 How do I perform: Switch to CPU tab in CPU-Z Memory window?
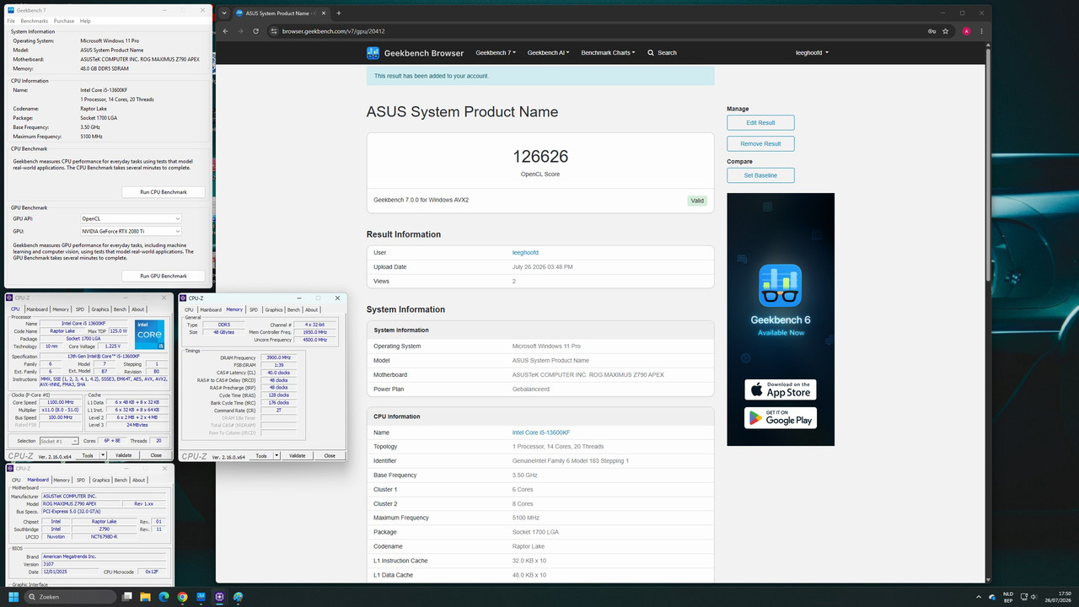189,309
